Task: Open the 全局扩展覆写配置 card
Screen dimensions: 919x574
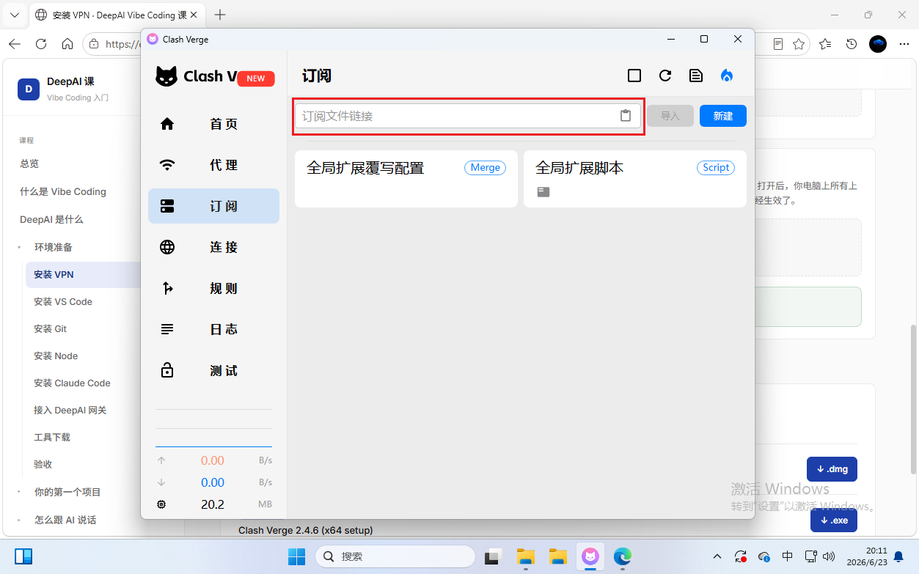Action: point(406,179)
